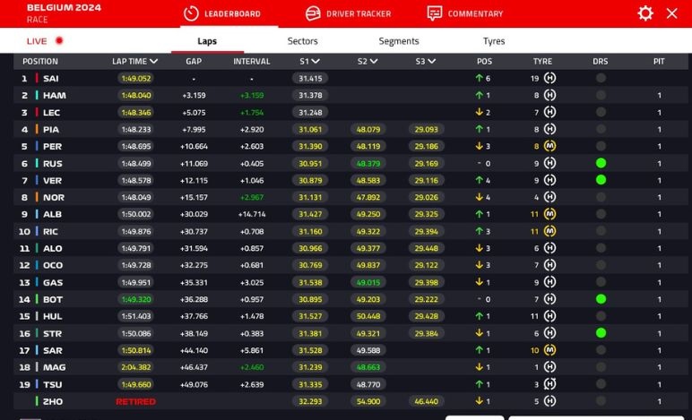Click the team color bar beside ALO
Screen dimensions: 692x420
(37, 248)
